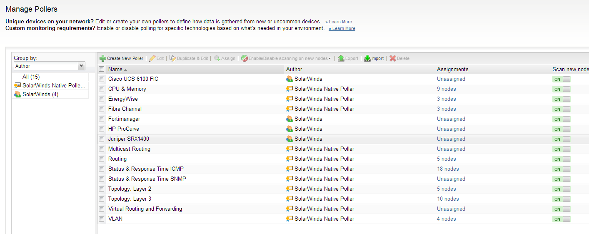Check the Fortimanager row checkbox
589x234 pixels.
click(102, 119)
